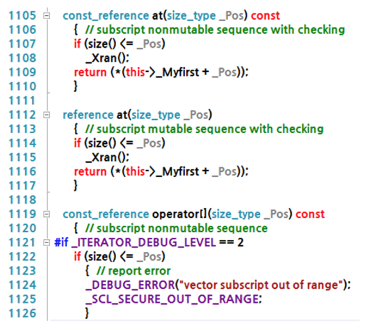Select line number 1113 in the gutter
367x330 pixels.
pos(22,129)
